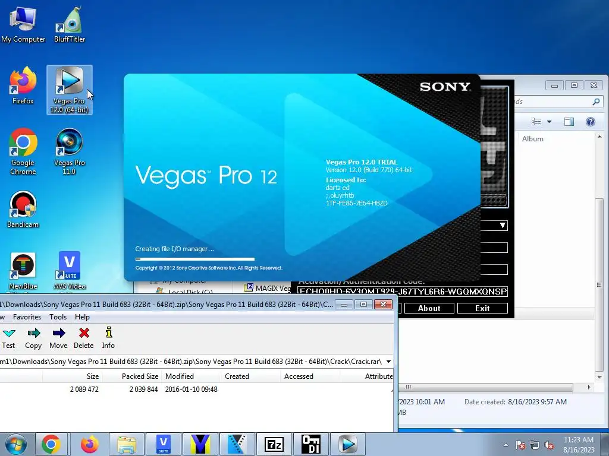This screenshot has height=456, width=609.
Task: Click the blue film-strip taskbar icon
Action: (237, 444)
